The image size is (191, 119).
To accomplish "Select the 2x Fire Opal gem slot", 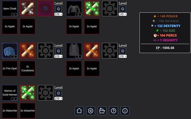I will (10, 68).
